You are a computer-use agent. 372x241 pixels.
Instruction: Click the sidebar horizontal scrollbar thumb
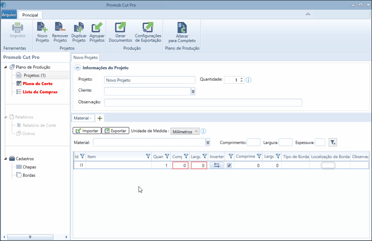tap(30, 237)
